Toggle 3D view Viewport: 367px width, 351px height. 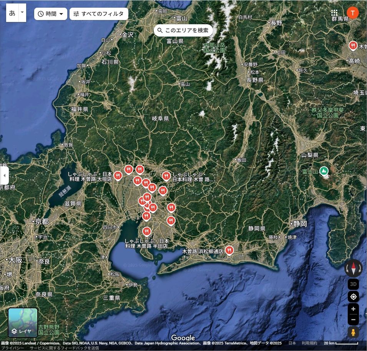pos(353,284)
